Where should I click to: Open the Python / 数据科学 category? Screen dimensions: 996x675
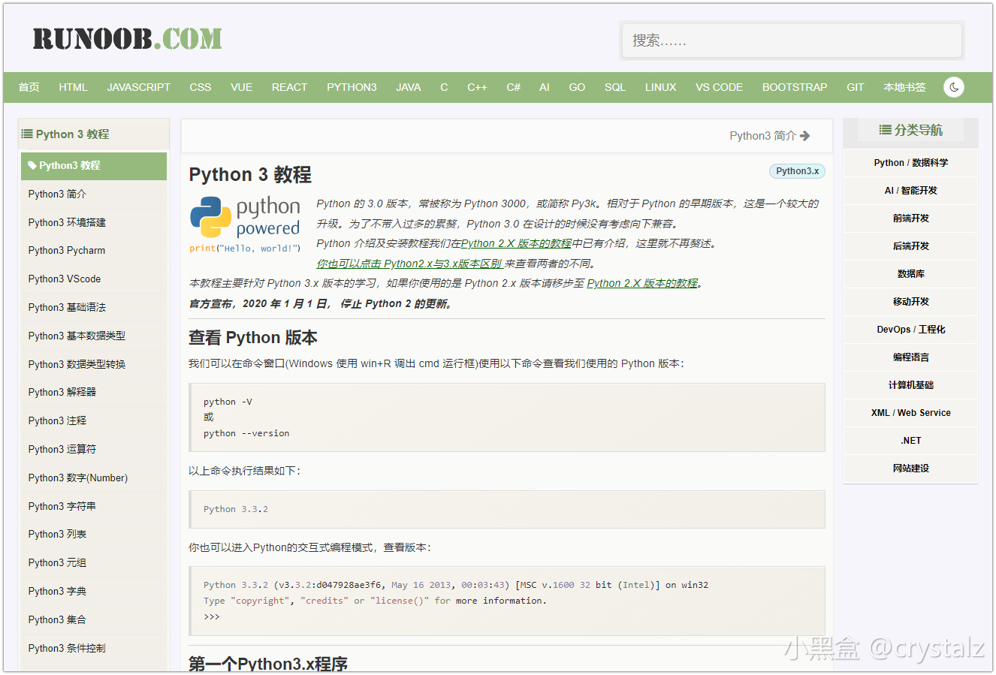click(911, 163)
